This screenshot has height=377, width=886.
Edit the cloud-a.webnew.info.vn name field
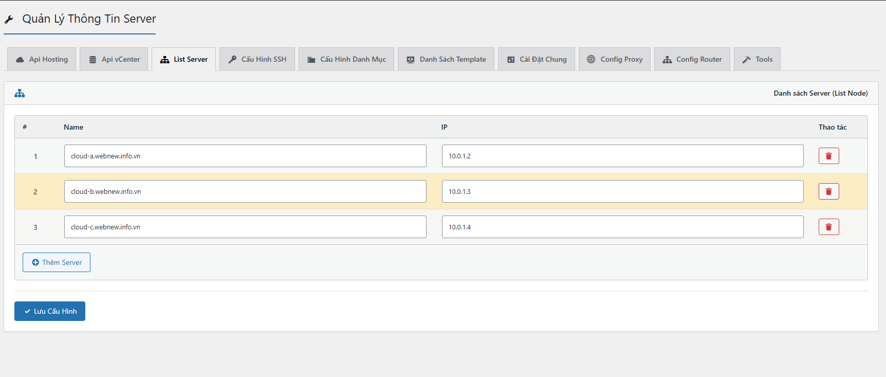tap(245, 156)
